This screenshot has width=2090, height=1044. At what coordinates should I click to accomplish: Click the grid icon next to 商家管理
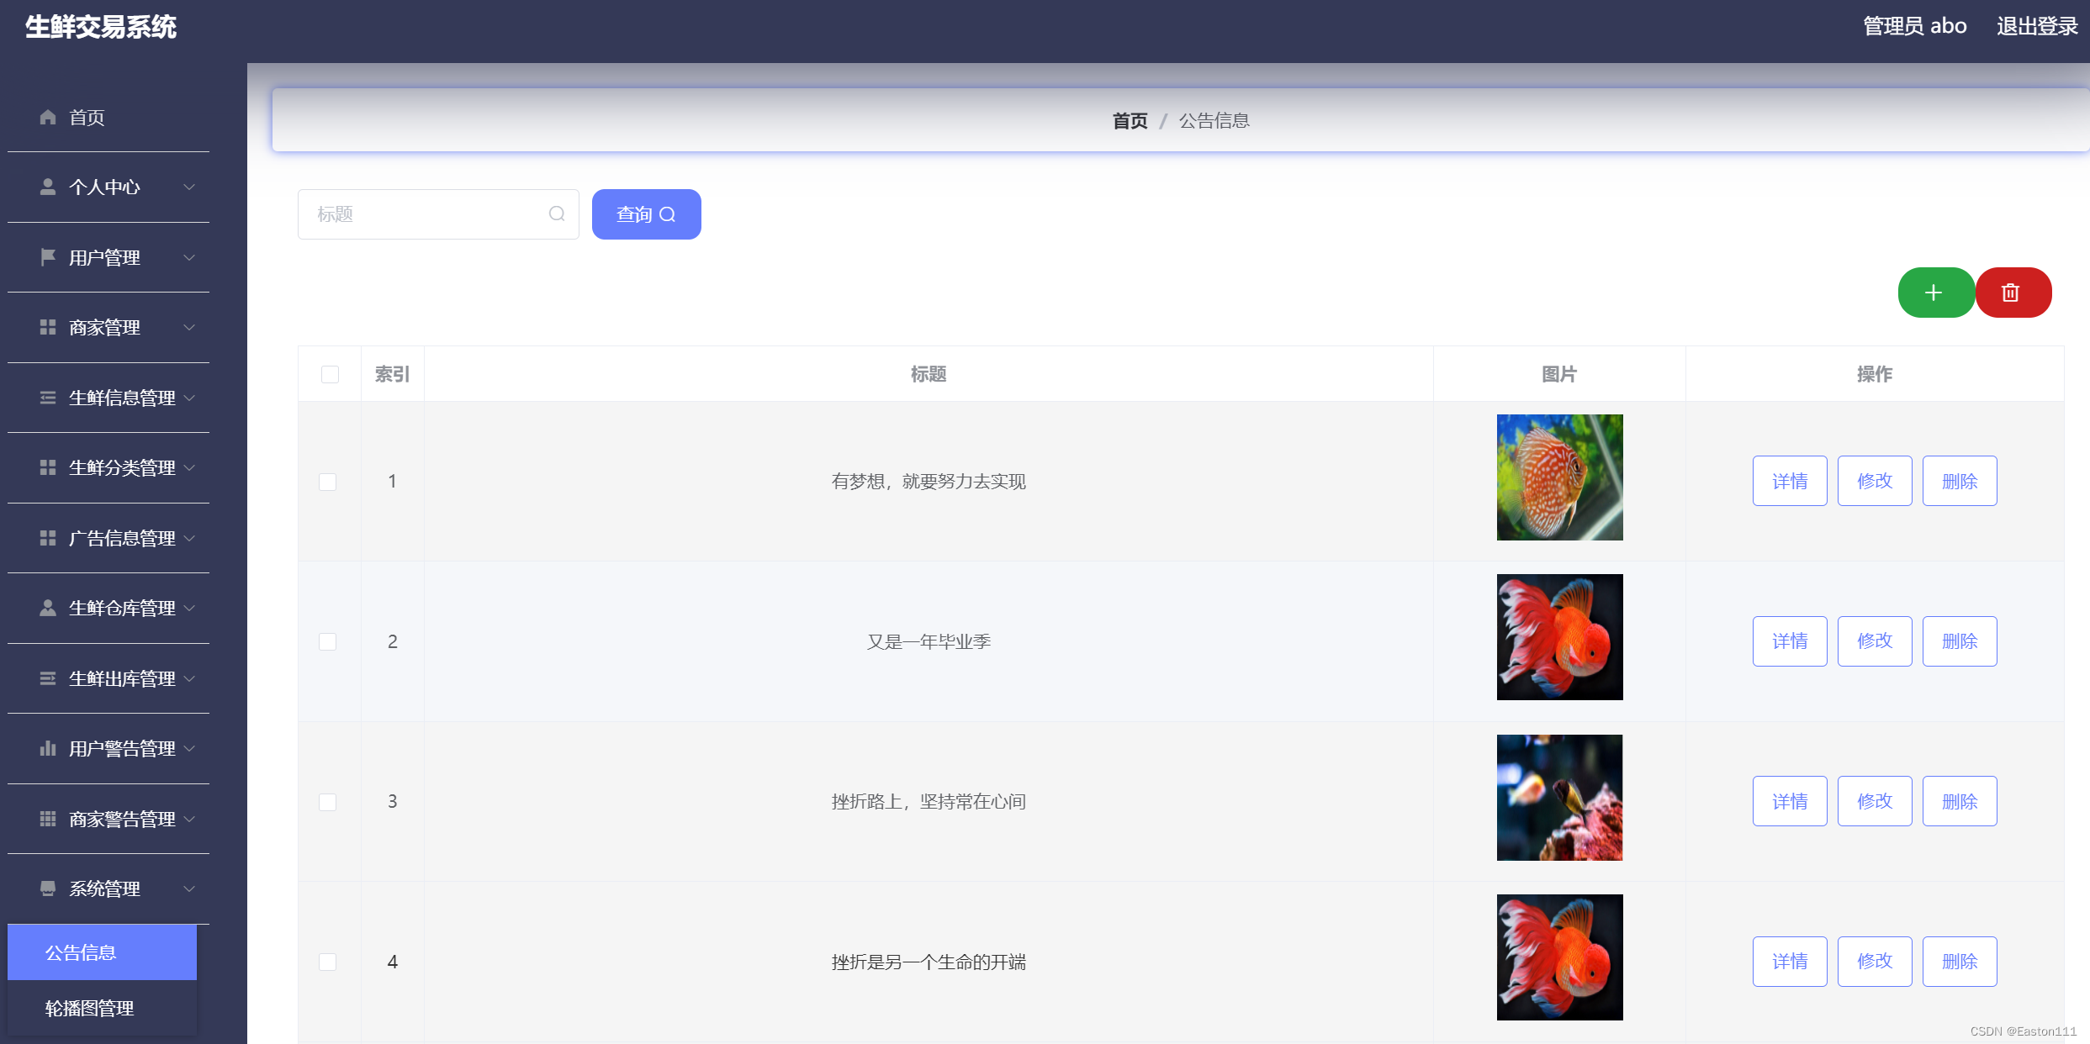pos(48,327)
